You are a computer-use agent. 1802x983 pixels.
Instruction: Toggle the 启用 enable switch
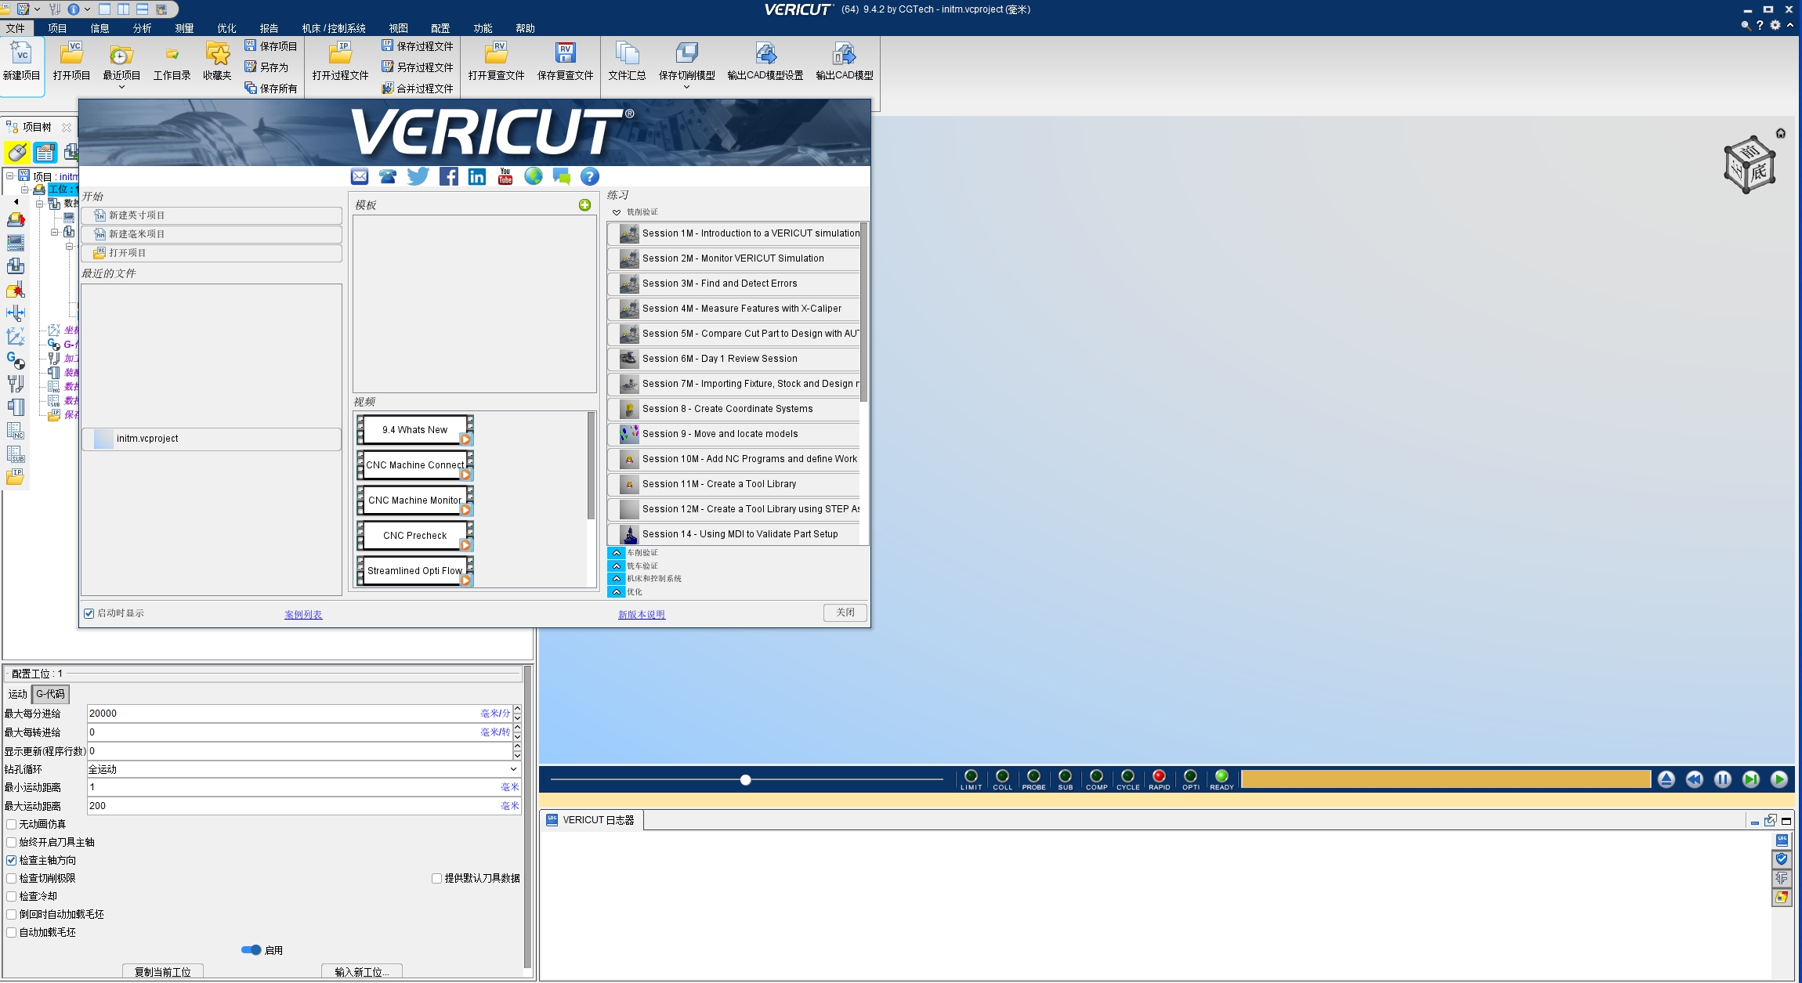coord(251,950)
